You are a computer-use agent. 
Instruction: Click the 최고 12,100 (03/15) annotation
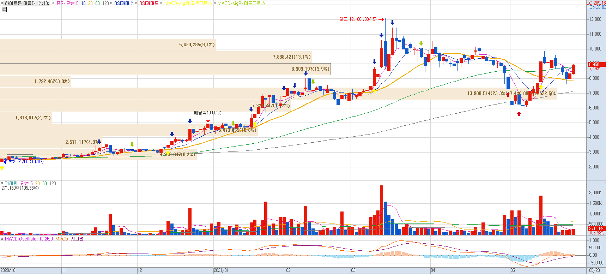[358, 19]
